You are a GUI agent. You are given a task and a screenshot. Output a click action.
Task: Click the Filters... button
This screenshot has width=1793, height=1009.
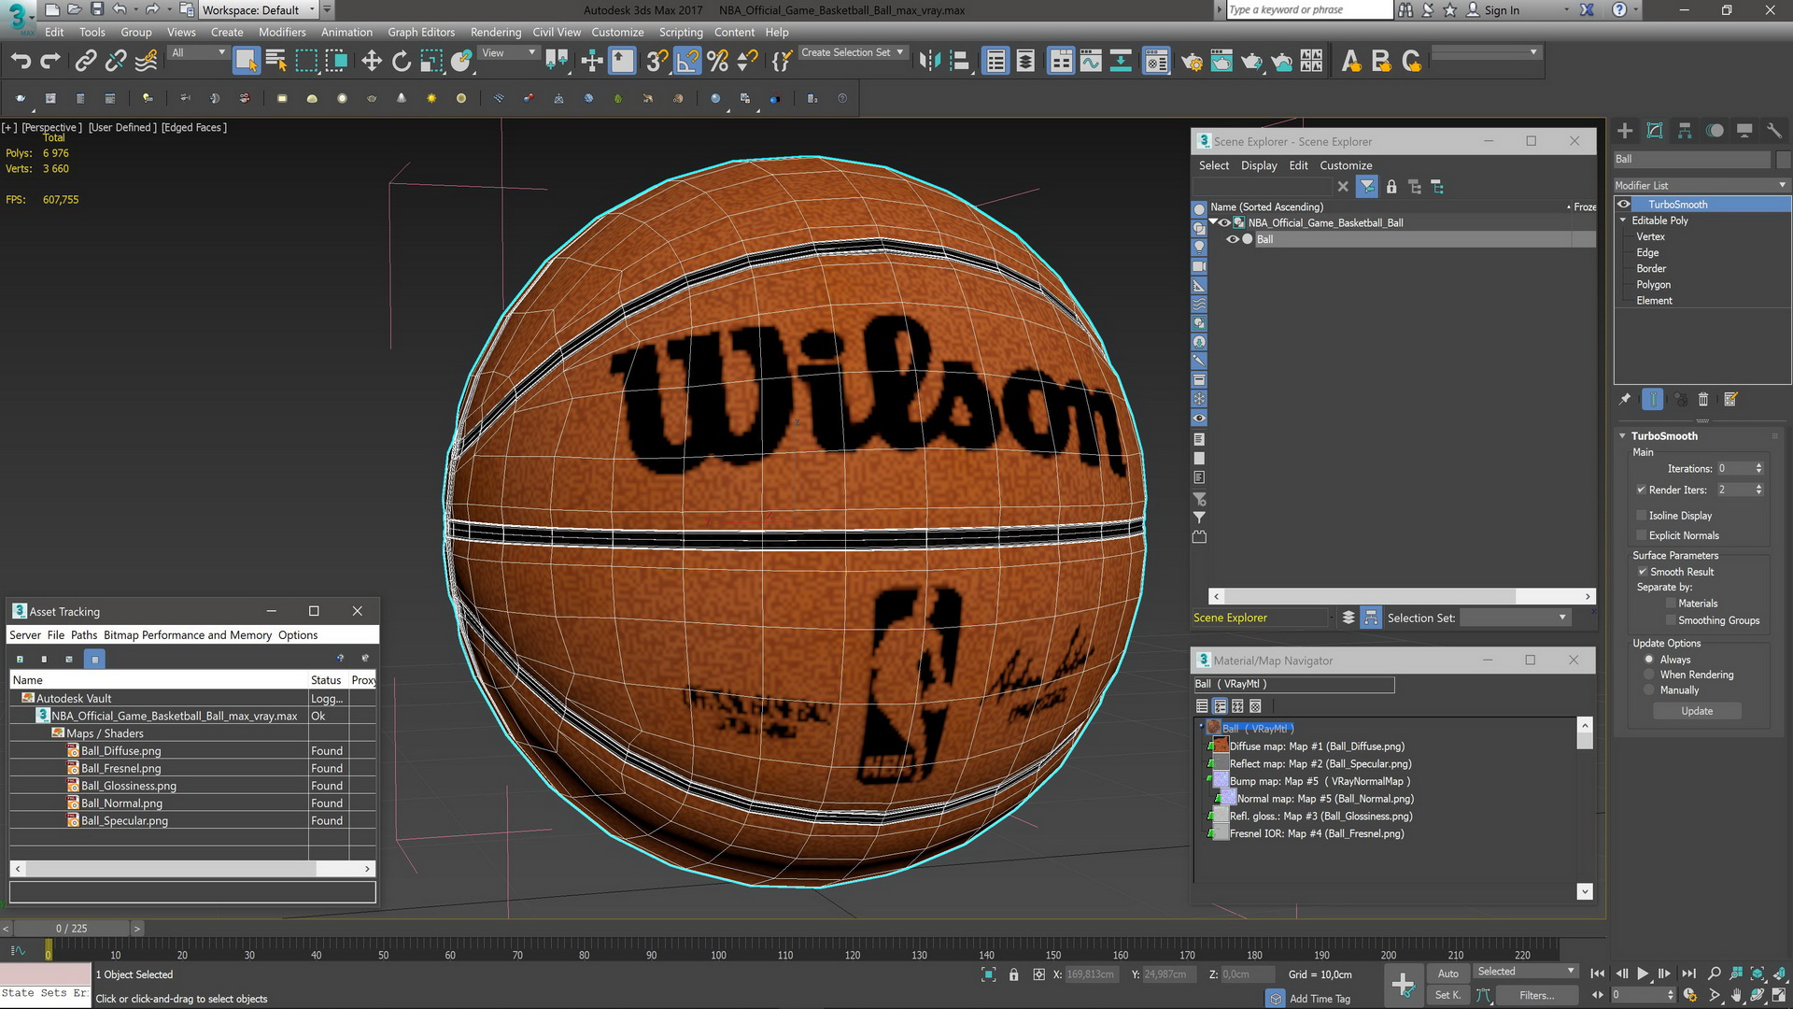tap(1536, 995)
